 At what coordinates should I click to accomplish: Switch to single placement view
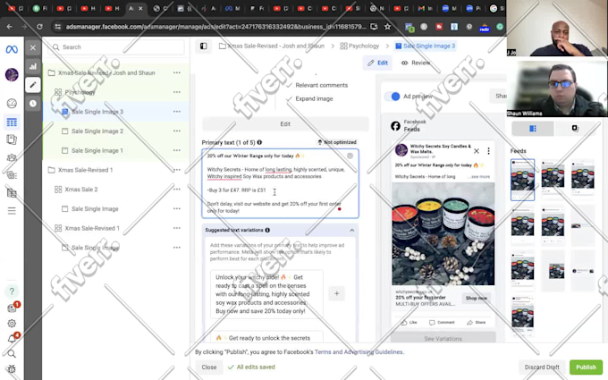575,129
